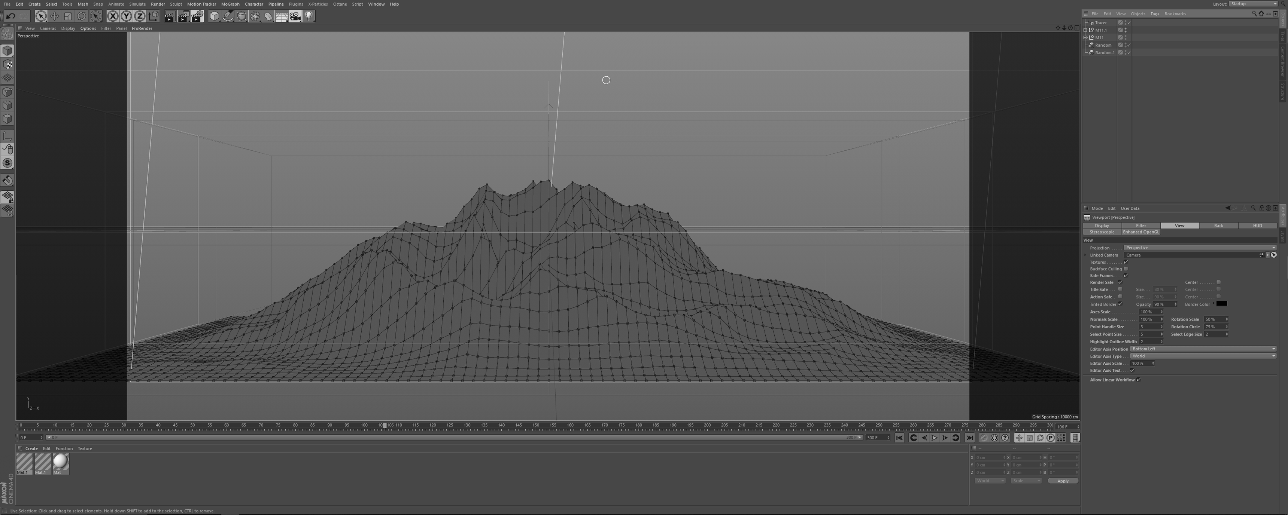1288x515 pixels.
Task: Open Render Settings gear clapperboard icon
Action: 197,16
